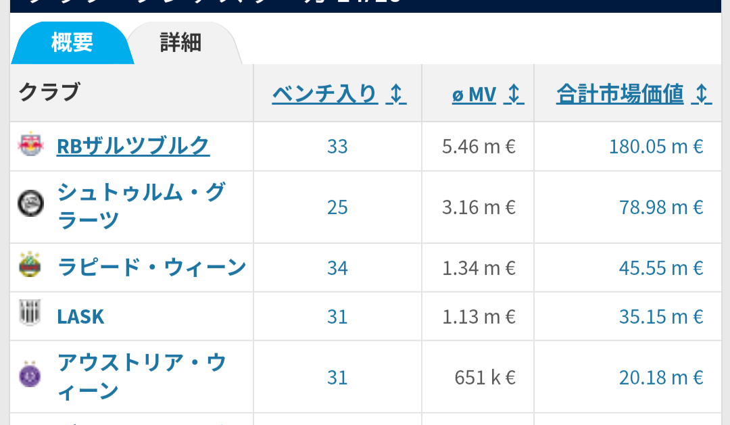Open the RBザルツブルク club link
The height and width of the screenshot is (425, 730).
[x=133, y=146]
